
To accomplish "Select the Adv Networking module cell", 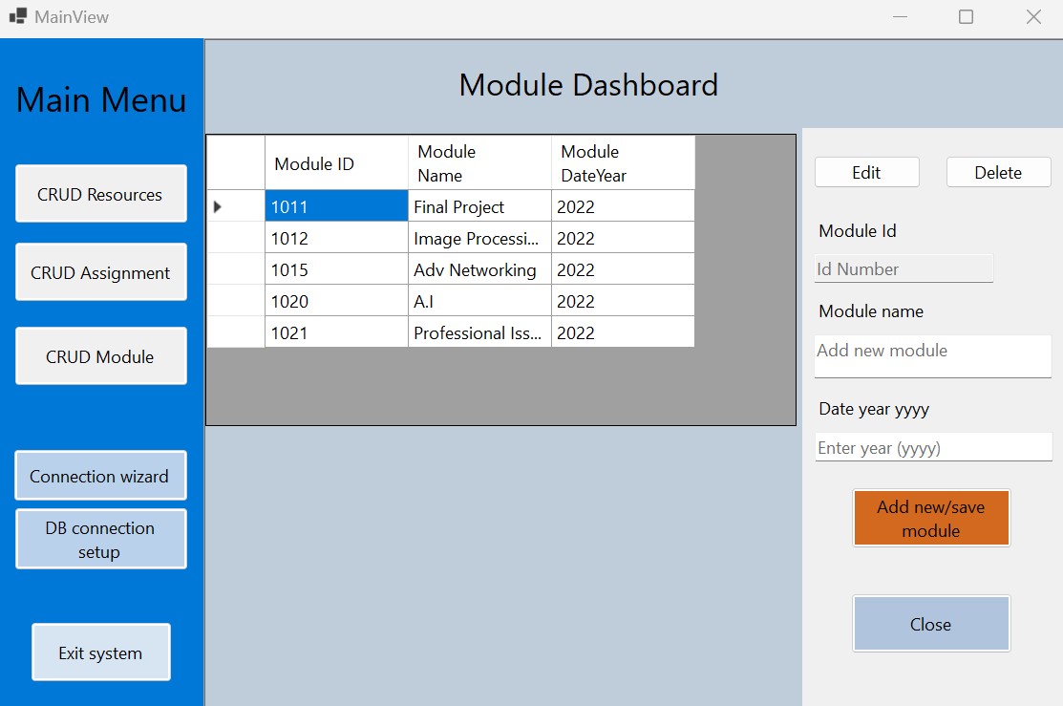I will click(x=479, y=269).
